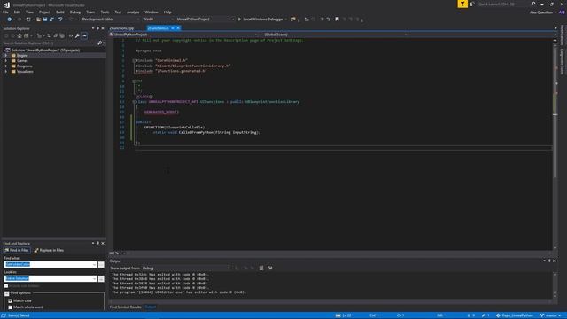Click the Open File toolbar icon
The width and height of the screenshot is (567, 319).
[x=38, y=19]
